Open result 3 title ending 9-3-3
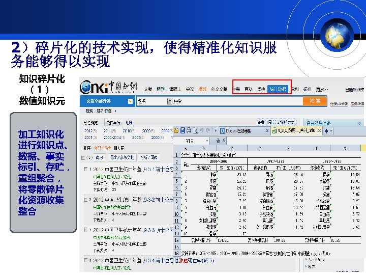366x275 pixels. point(133,230)
